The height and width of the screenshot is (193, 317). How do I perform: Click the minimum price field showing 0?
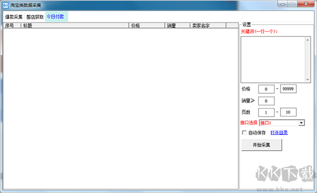[266, 89]
